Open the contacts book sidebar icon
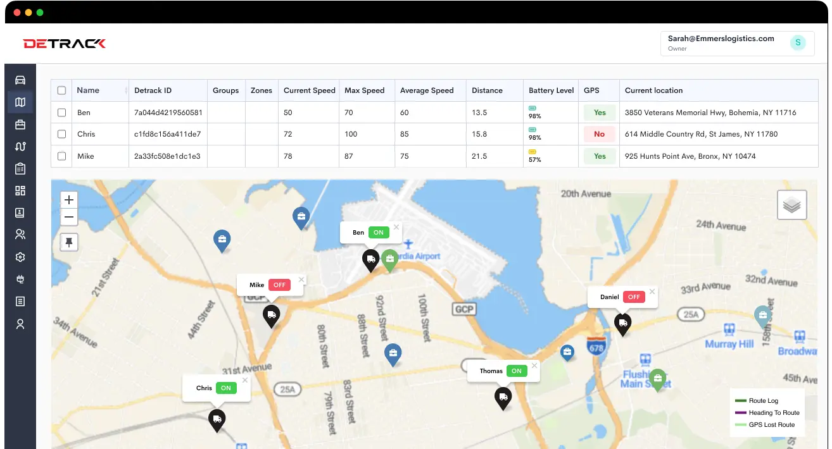 [x=20, y=212]
